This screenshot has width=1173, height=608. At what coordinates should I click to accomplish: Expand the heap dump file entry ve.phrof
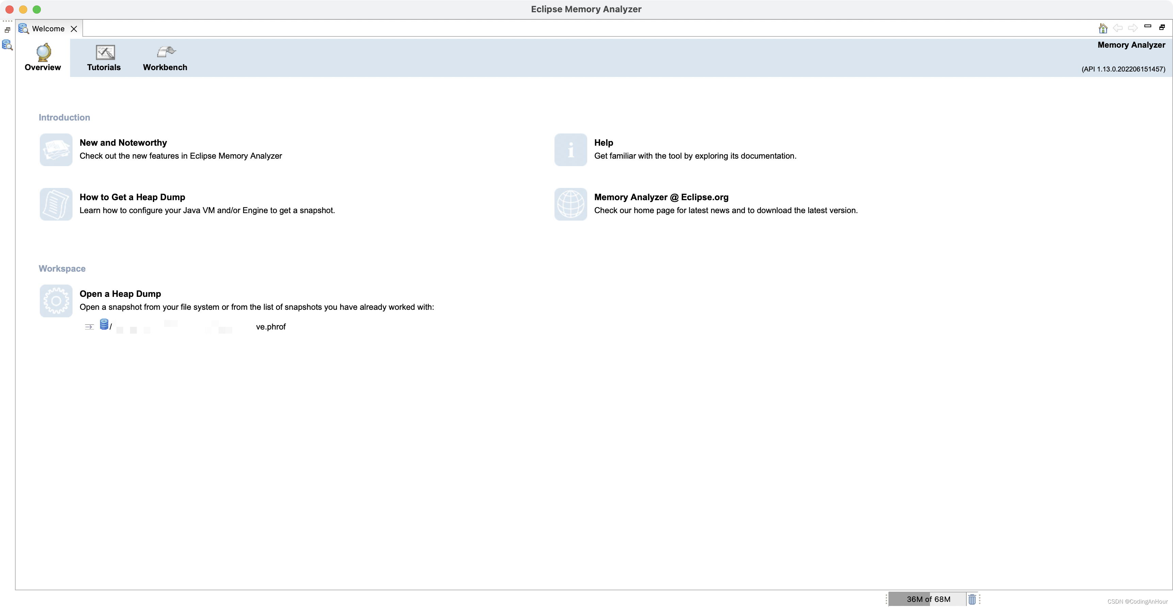pos(87,326)
